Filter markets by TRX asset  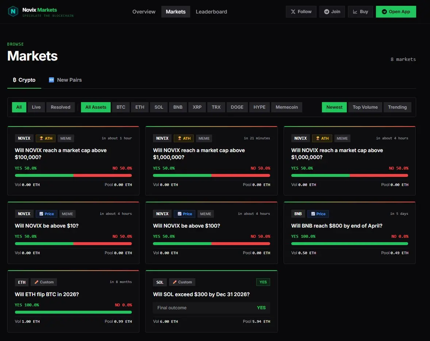[x=216, y=107]
